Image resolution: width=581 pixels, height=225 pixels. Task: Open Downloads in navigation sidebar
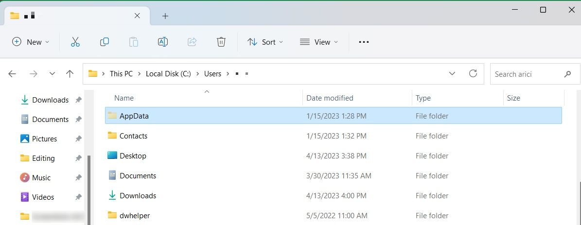(x=51, y=100)
